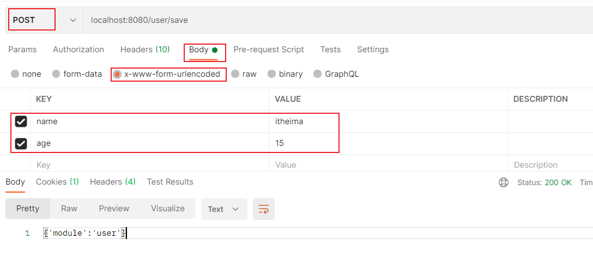
Task: Switch to response Cookies (1) tab
Action: 57,182
